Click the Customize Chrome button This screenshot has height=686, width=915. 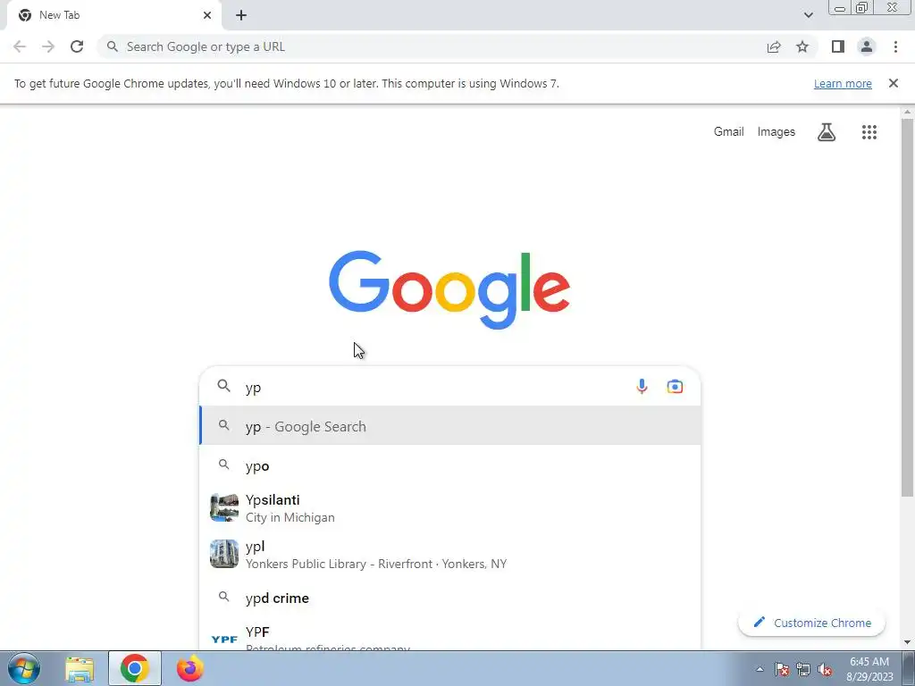pyautogui.click(x=811, y=623)
